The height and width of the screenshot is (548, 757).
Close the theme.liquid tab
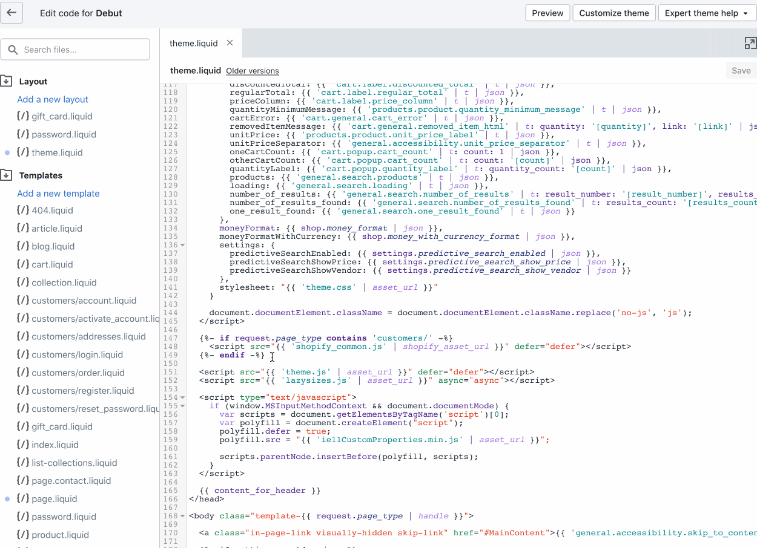pos(230,43)
